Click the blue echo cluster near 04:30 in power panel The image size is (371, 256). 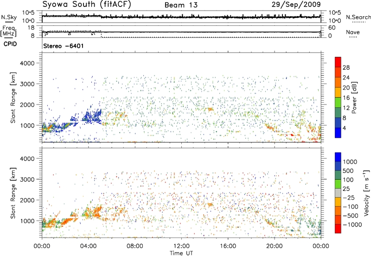94,116
